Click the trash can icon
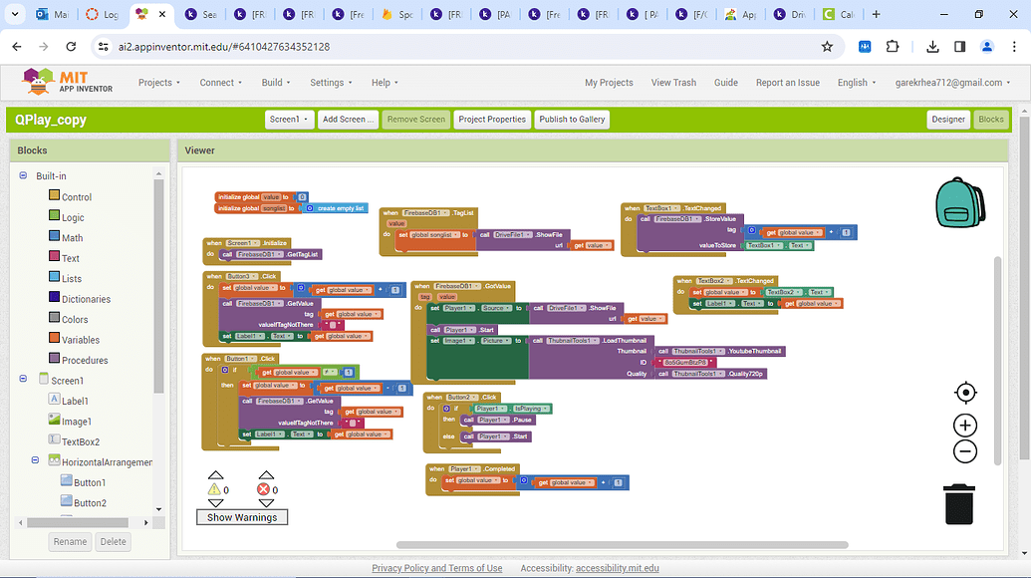The image size is (1031, 578). 958,504
